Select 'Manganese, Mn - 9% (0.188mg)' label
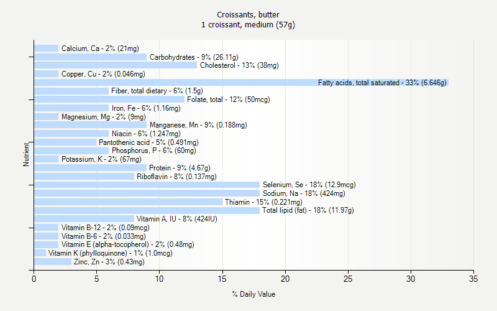The image size is (497, 311). pos(198,125)
